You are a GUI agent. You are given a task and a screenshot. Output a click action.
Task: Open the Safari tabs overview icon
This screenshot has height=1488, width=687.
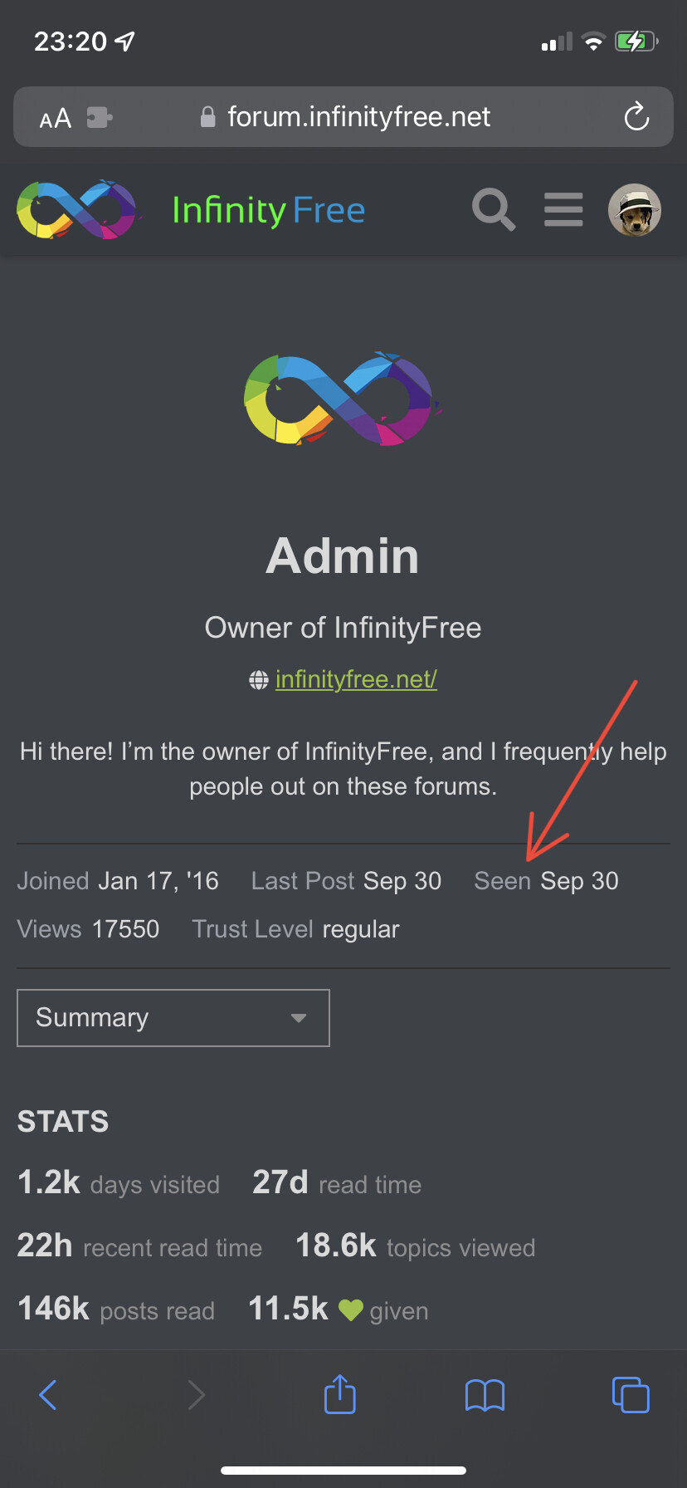[631, 1394]
